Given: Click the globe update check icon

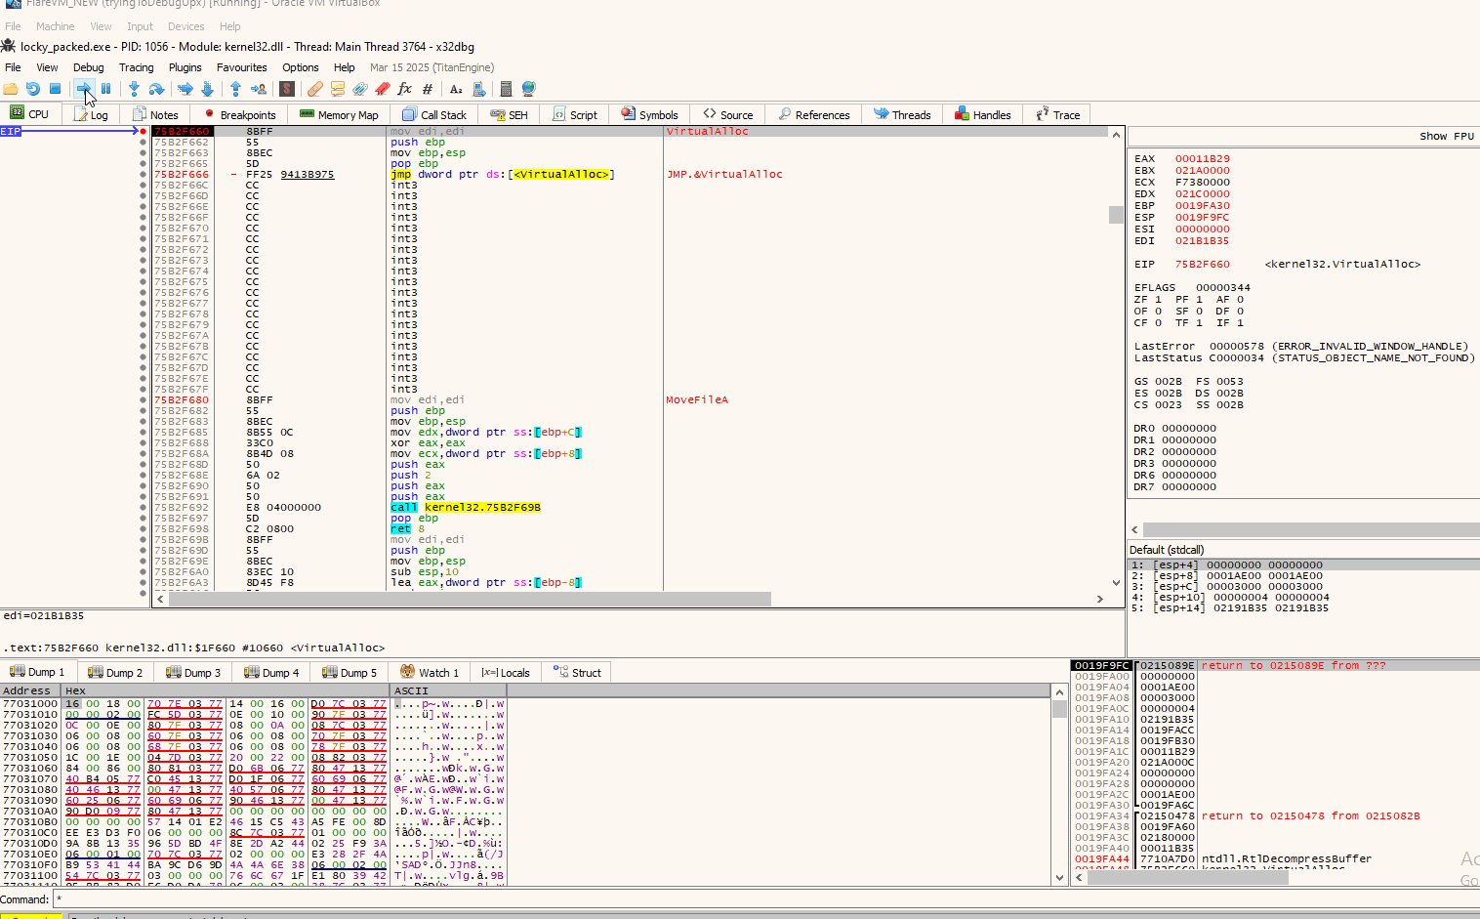Looking at the screenshot, I should [x=528, y=89].
